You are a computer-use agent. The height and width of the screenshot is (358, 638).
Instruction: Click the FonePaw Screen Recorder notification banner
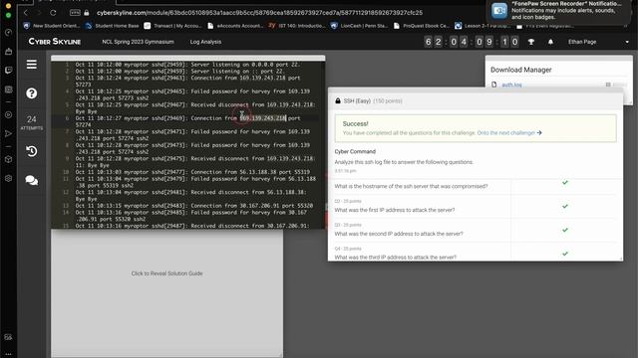click(559, 11)
